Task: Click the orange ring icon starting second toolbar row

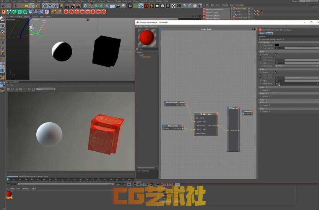Action: click(3, 12)
